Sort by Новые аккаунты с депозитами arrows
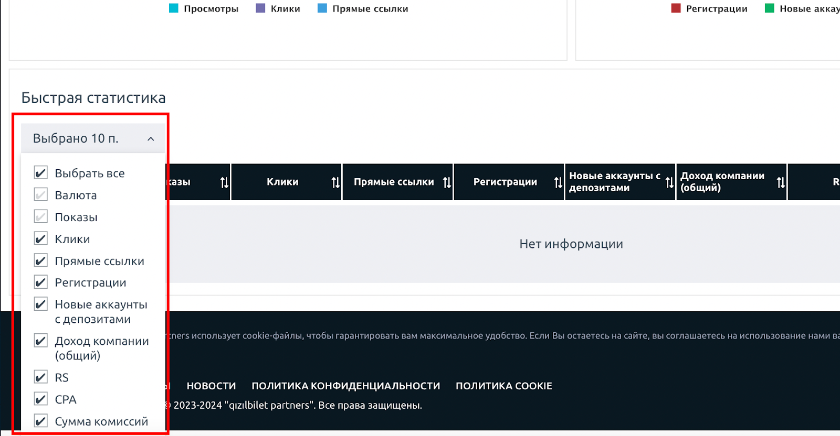The width and height of the screenshot is (840, 436). tap(669, 182)
